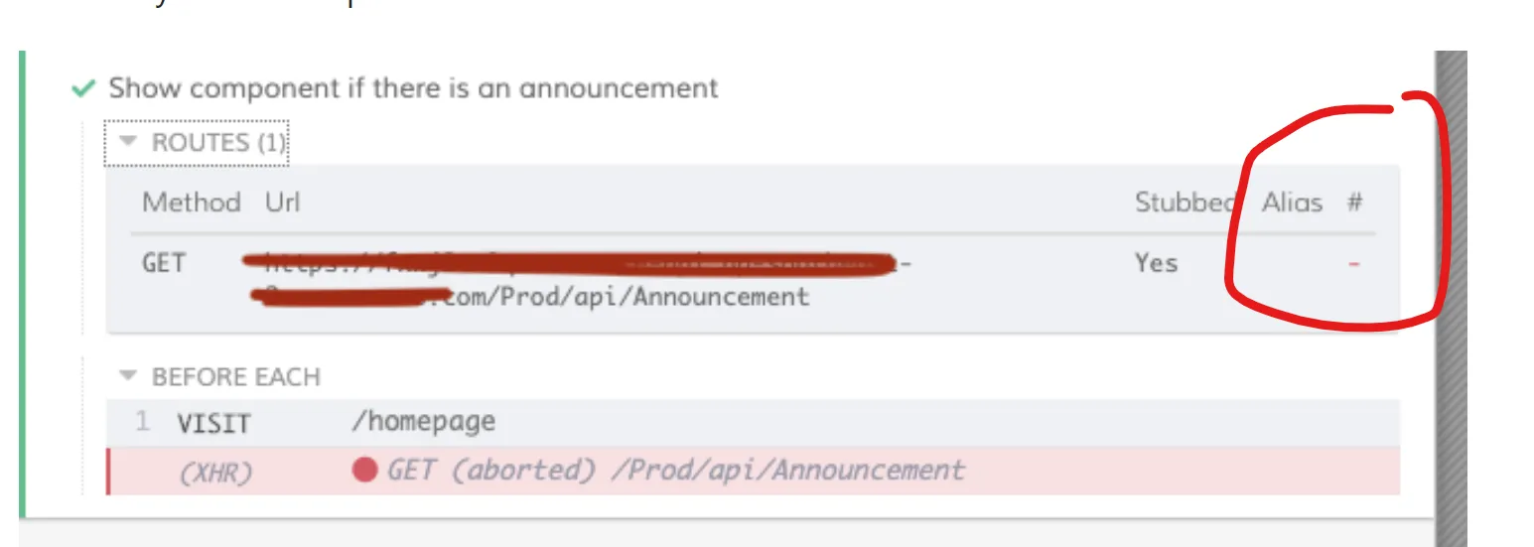Image resolution: width=1534 pixels, height=547 pixels.
Task: Click the # column header
Action: tap(1355, 203)
